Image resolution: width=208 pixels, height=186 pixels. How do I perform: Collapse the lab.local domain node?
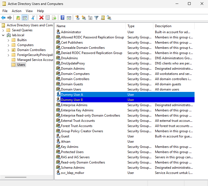coord(3,35)
